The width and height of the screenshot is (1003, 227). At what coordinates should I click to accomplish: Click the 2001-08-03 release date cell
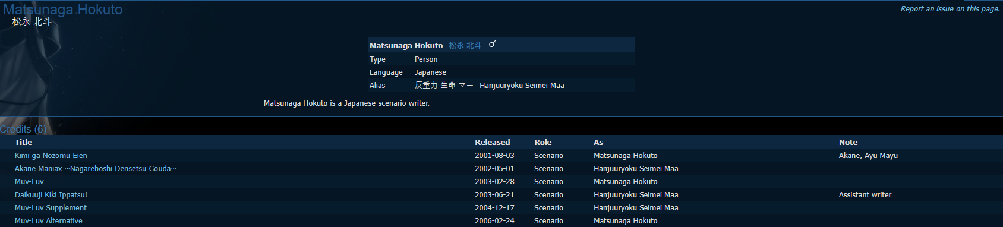tap(494, 156)
